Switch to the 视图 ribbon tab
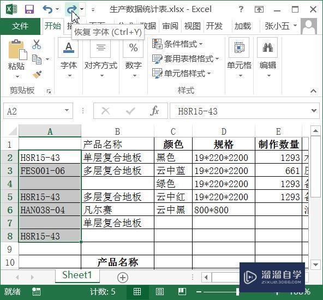The width and height of the screenshot is (323, 300). 192,26
